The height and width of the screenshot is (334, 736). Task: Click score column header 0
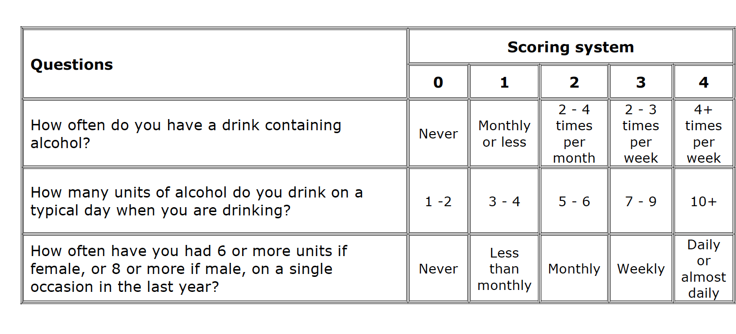point(438,82)
